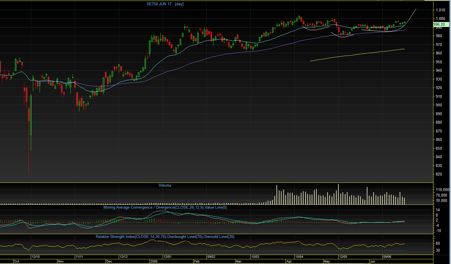Screen dimensions: 451x264
Task: Click the Nov month label on time axis
Action: click(61, 261)
